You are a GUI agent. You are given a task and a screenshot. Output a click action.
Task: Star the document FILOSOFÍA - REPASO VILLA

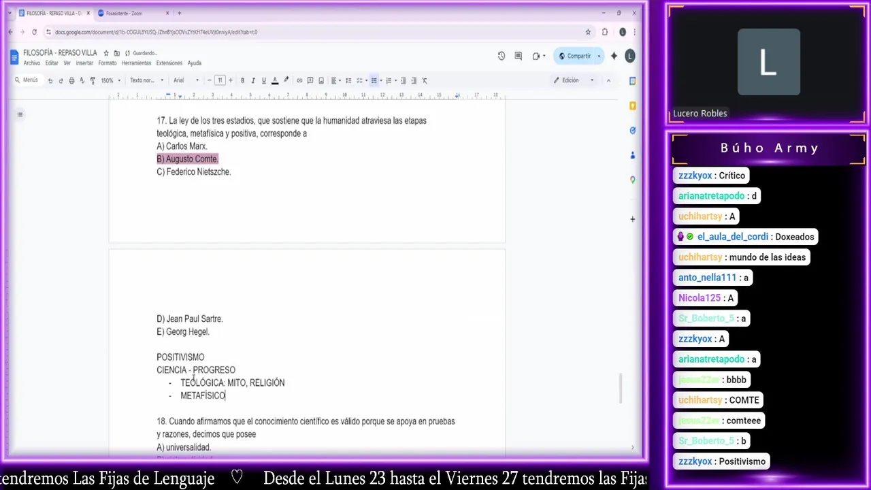click(106, 53)
